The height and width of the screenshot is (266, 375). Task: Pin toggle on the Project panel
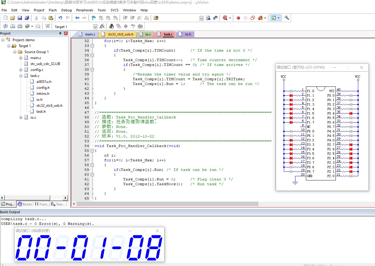tap(60, 33)
